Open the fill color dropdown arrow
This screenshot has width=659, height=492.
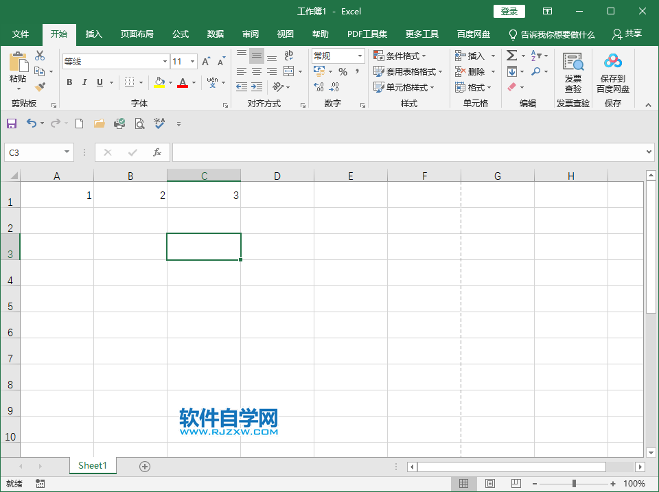(172, 82)
